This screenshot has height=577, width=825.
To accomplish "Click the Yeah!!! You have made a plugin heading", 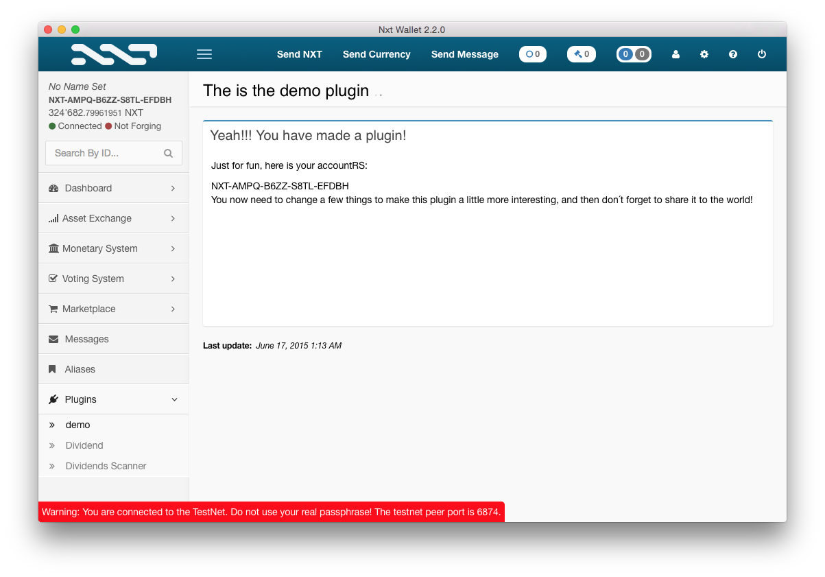I will pyautogui.click(x=308, y=135).
